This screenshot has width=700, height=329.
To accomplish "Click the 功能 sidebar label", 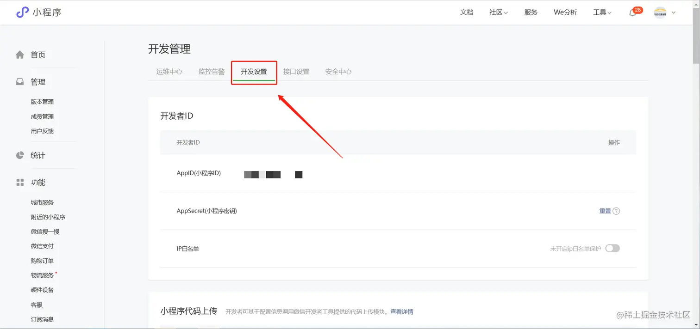I will [x=38, y=183].
